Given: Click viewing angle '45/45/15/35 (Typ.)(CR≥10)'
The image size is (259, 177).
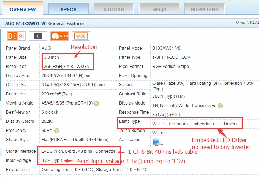Looking at the screenshot, I should coord(67,103).
